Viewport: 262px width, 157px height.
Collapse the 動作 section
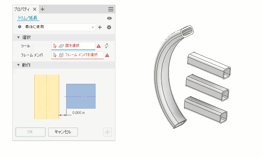point(18,65)
